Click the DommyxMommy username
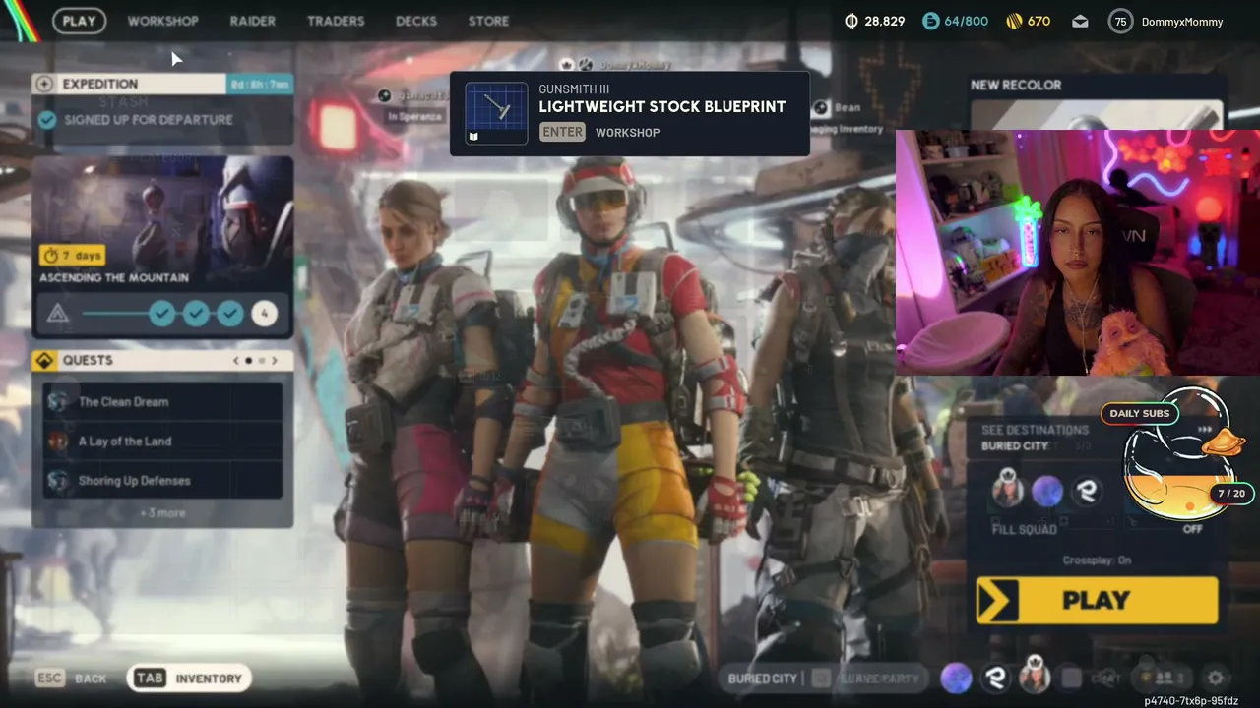The width and height of the screenshot is (1260, 708). click(x=1182, y=22)
